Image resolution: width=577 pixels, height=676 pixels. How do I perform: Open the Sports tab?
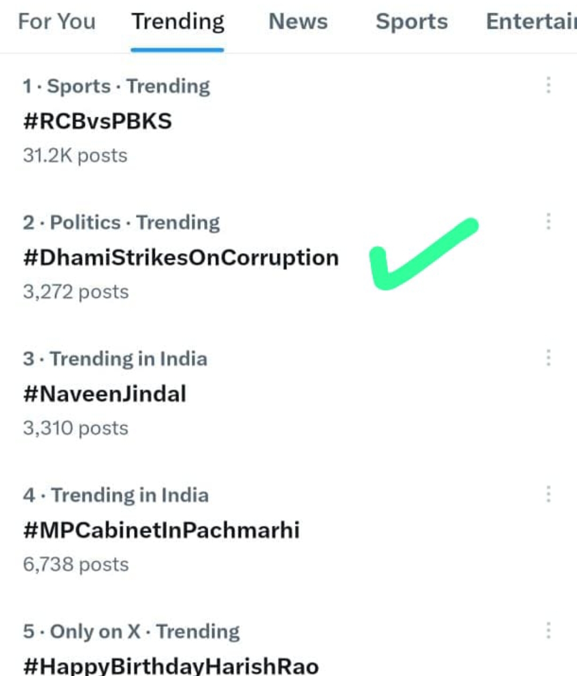411,22
